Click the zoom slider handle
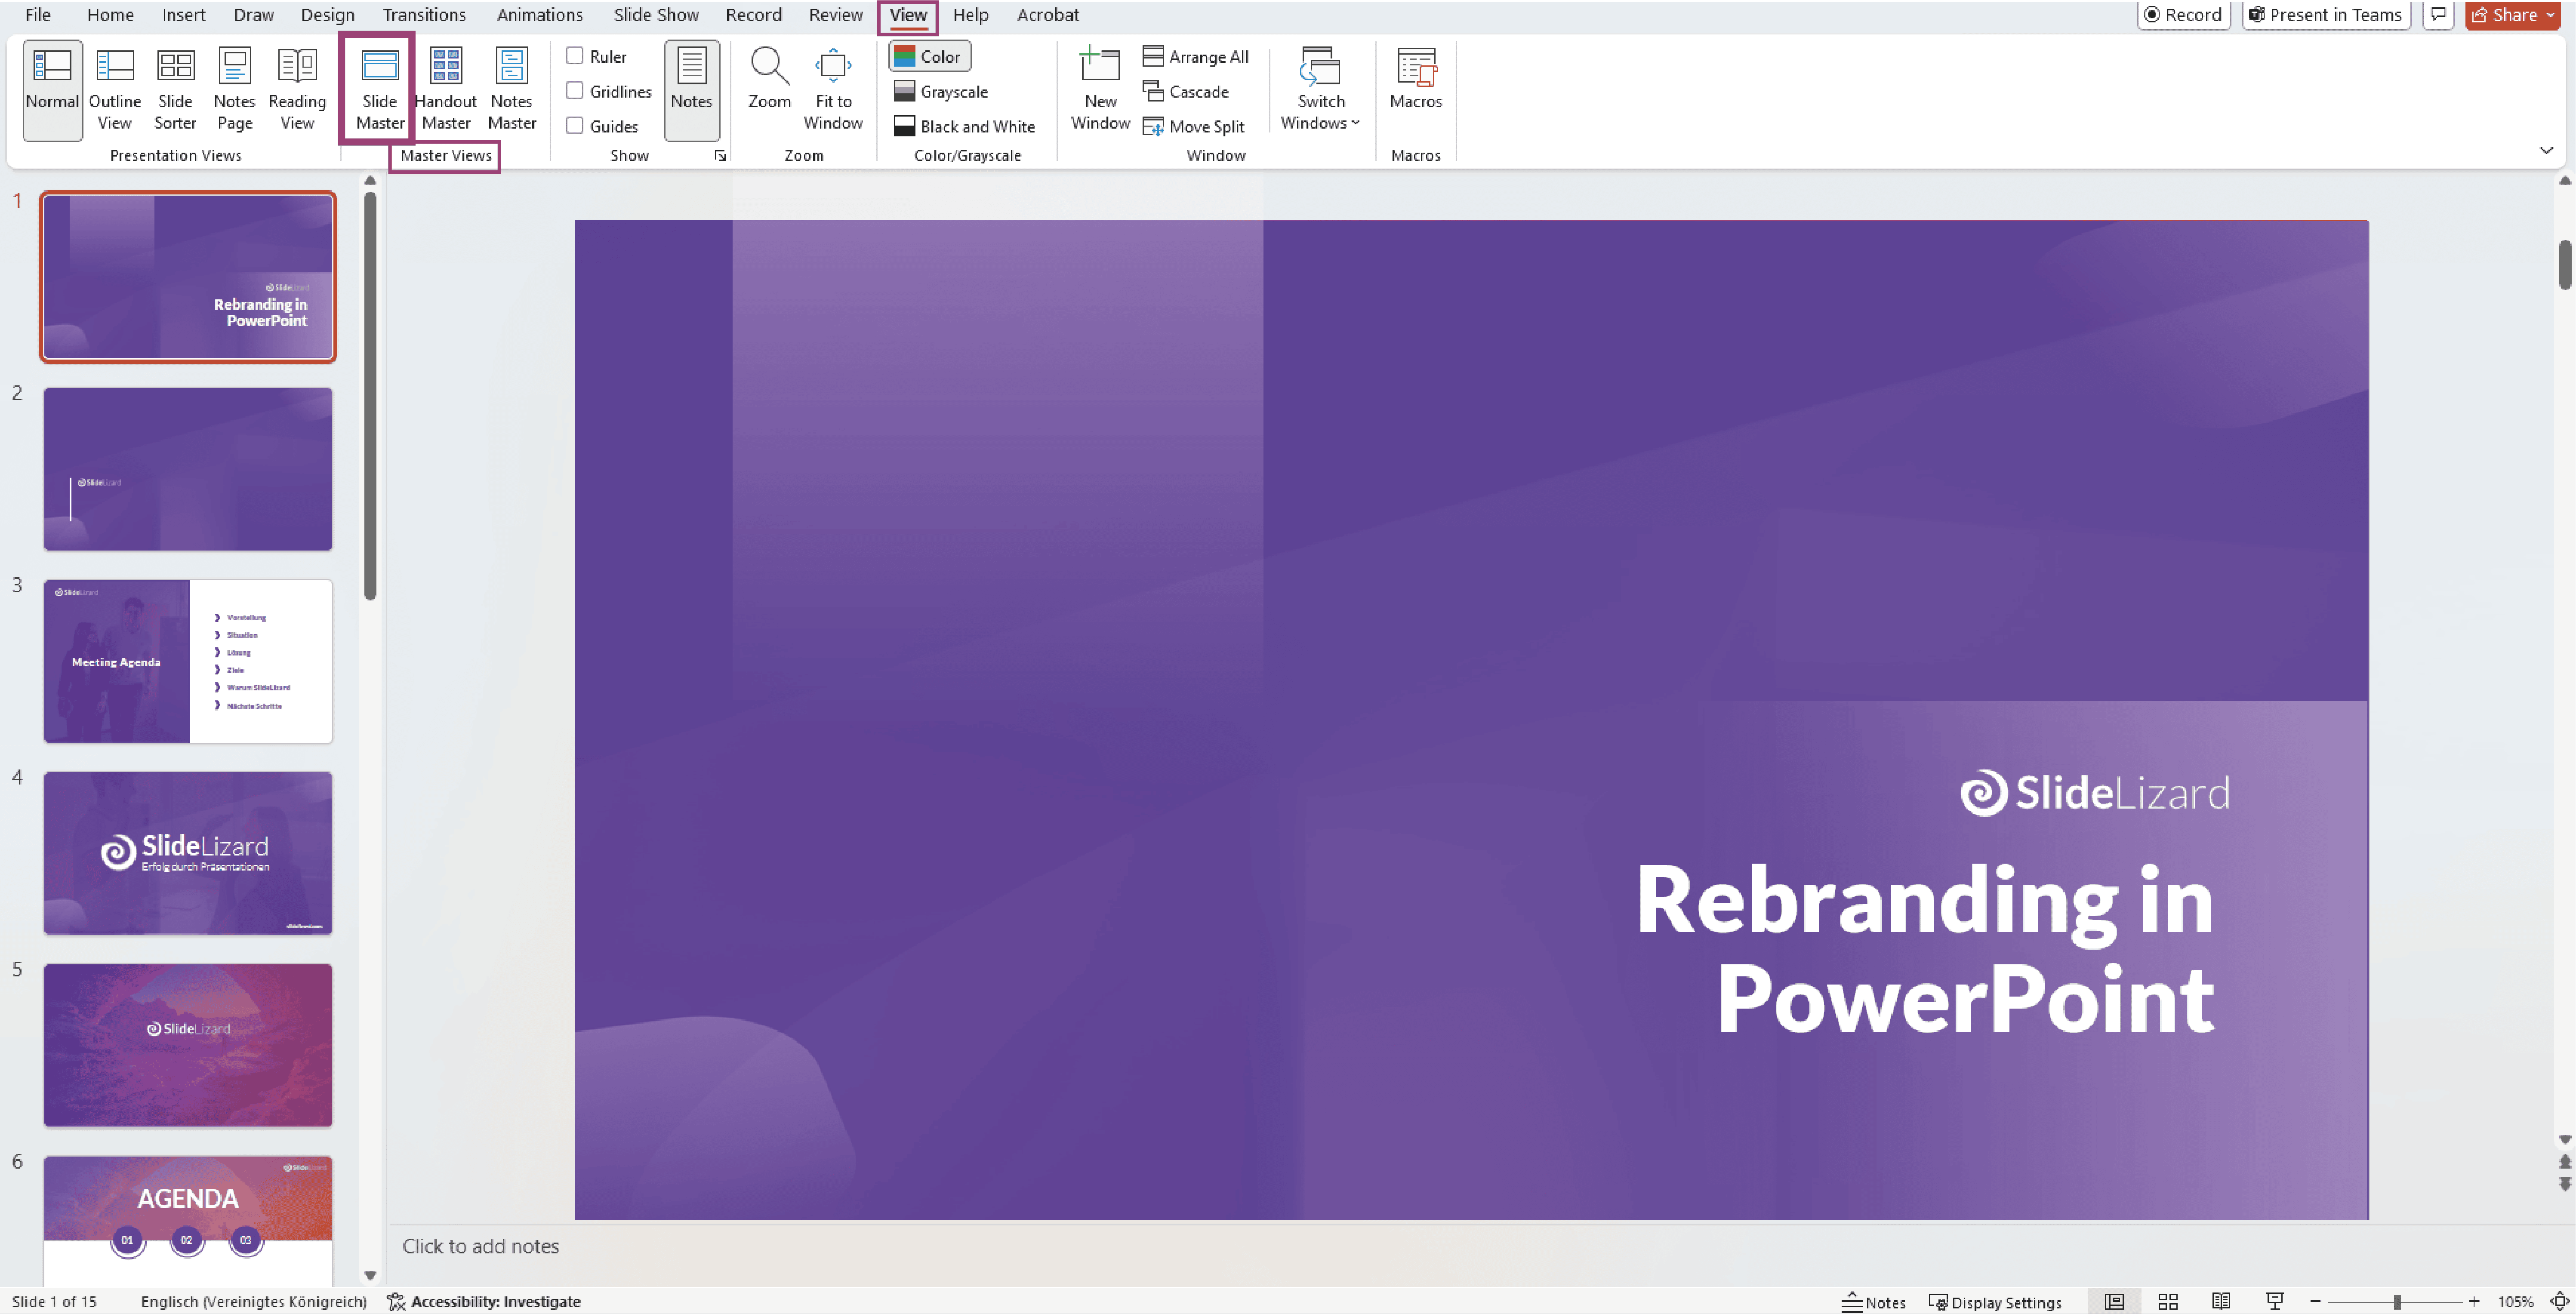2576x1314 pixels. [2397, 1302]
